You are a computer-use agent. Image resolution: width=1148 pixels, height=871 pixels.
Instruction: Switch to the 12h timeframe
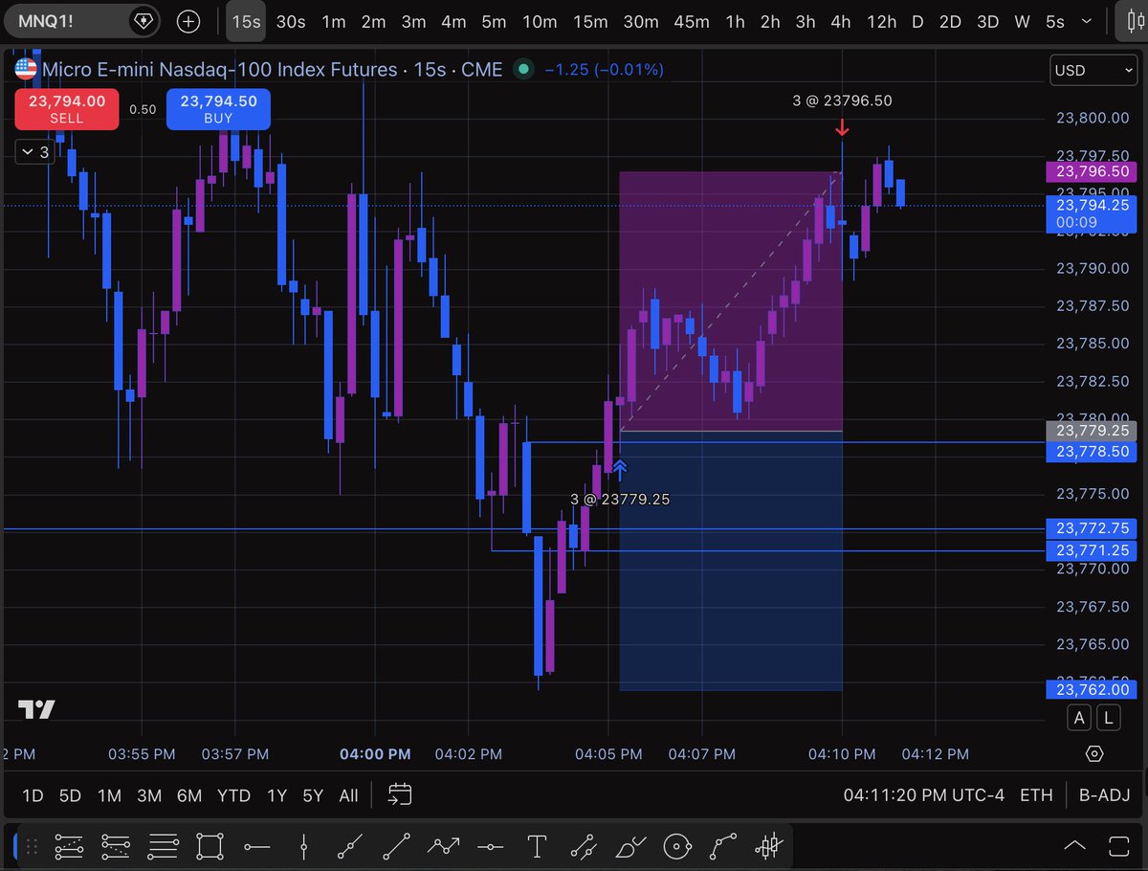pyautogui.click(x=881, y=21)
